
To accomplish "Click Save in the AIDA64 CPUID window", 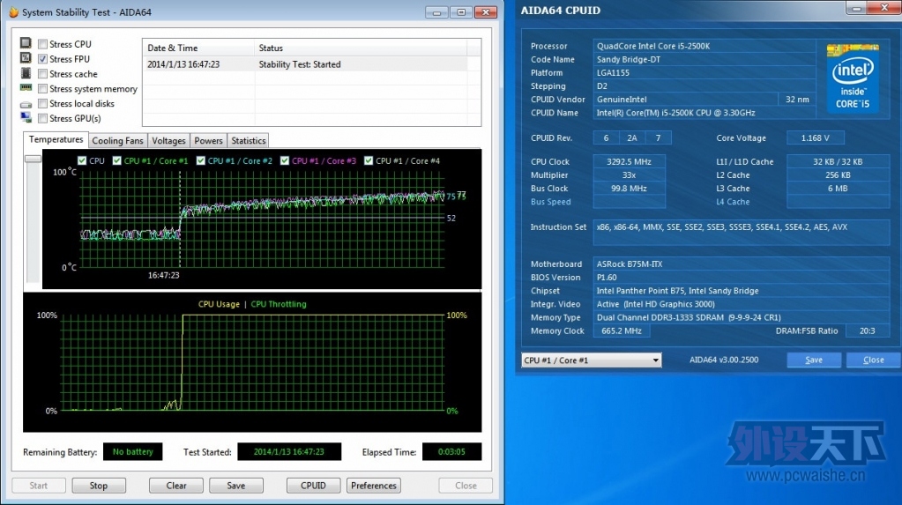I will [814, 360].
